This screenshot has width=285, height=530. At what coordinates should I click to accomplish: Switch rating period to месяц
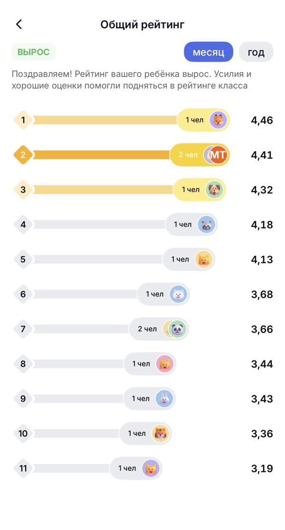209,52
